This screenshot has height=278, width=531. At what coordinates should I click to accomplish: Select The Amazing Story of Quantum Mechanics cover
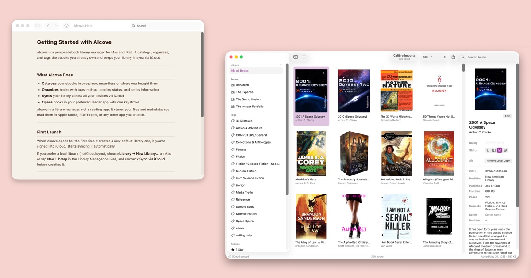(x=439, y=217)
